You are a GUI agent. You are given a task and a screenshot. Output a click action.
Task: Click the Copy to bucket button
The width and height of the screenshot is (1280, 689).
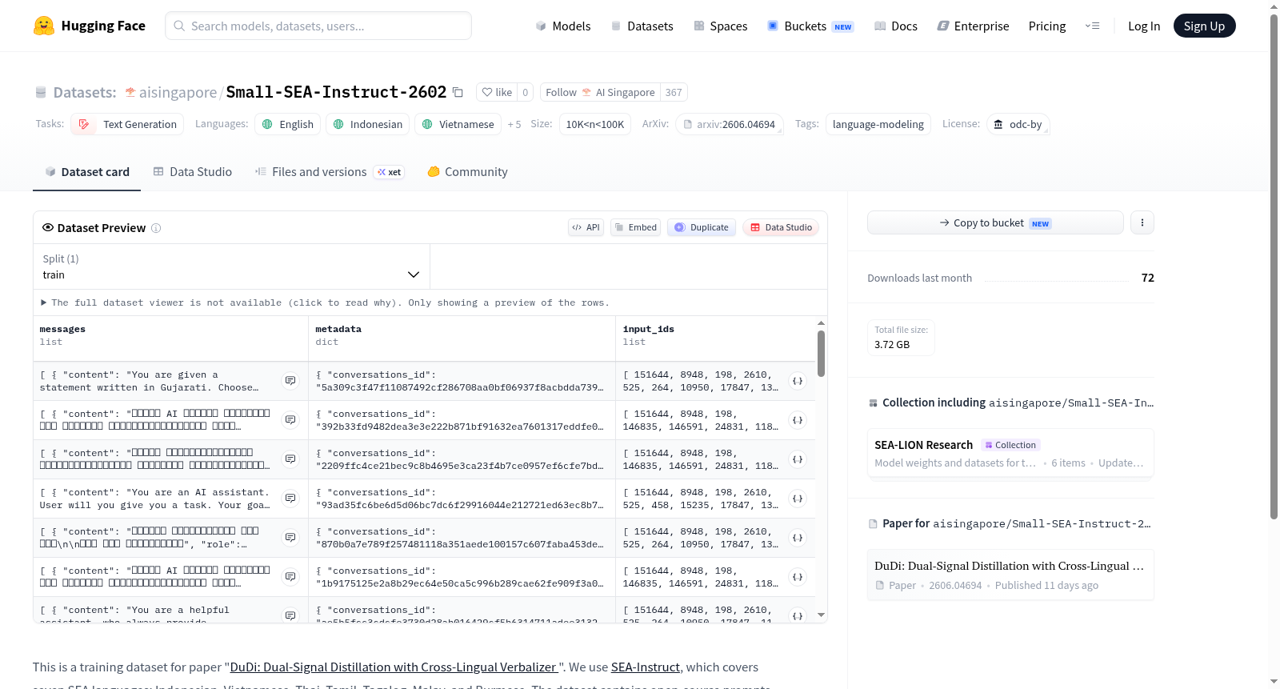pos(995,222)
